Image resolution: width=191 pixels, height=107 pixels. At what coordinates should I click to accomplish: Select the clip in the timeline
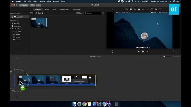[57, 81]
